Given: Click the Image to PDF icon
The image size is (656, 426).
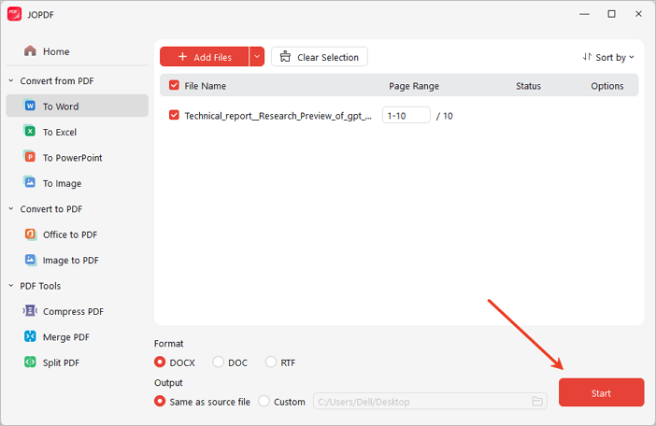Looking at the screenshot, I should [30, 260].
